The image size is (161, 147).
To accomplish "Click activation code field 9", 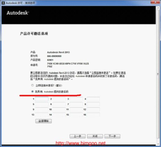I will 42,109.
